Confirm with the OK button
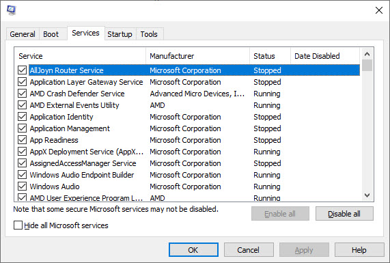Viewport: 390px width, 263px height. pyautogui.click(x=193, y=250)
